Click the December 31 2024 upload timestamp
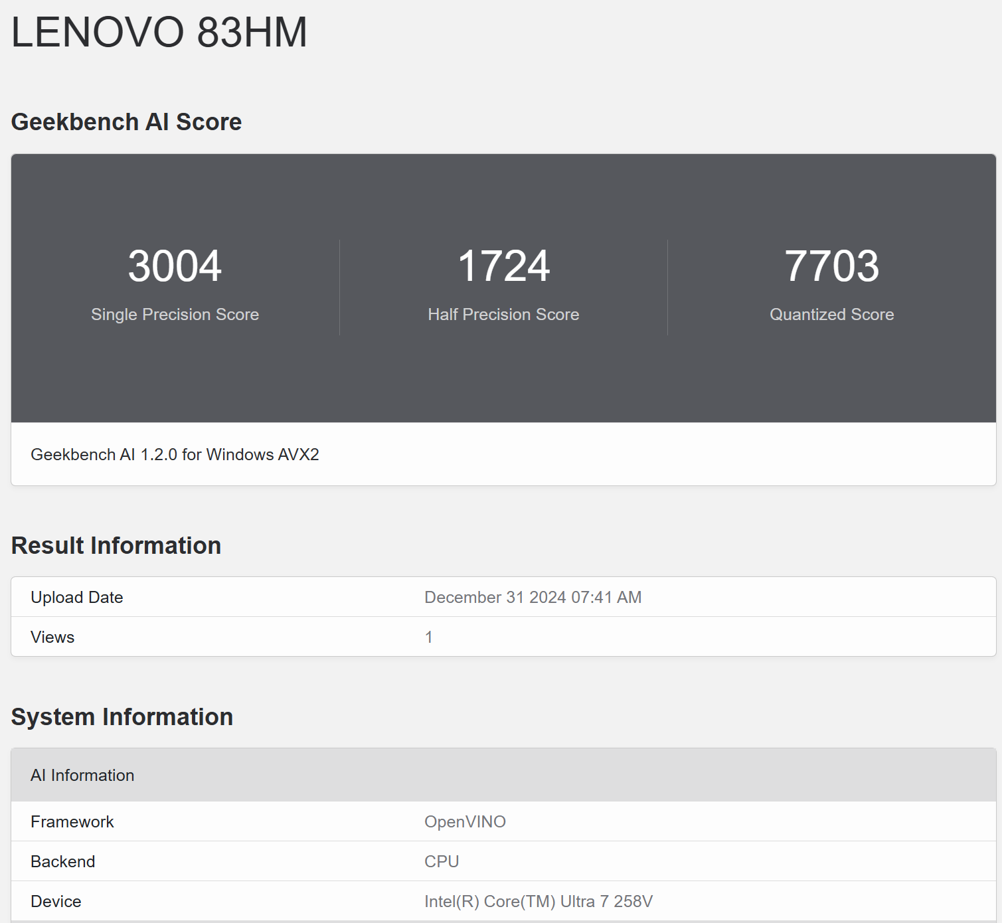The width and height of the screenshot is (1002, 923). pyautogui.click(x=533, y=596)
